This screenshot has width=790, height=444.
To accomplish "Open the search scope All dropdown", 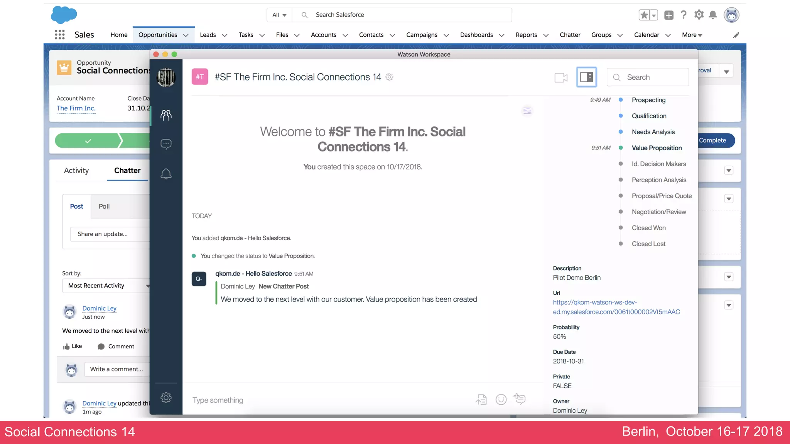I will [279, 15].
